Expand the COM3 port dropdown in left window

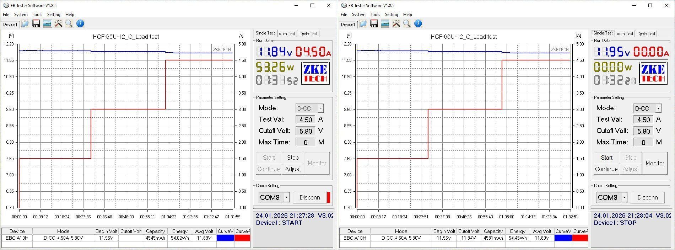point(286,197)
